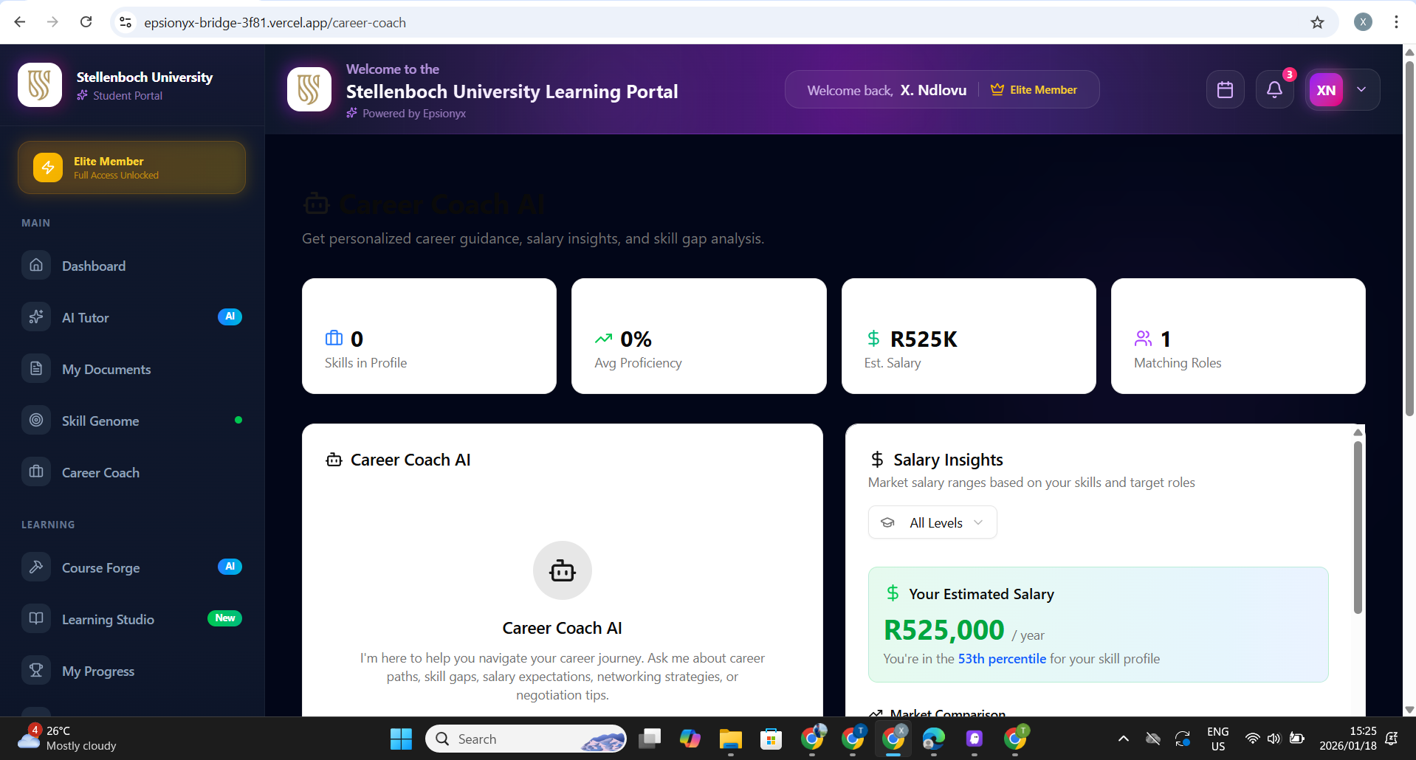Click the page vertical scrollbar
The height and width of the screenshot is (760, 1416).
click(1409, 239)
